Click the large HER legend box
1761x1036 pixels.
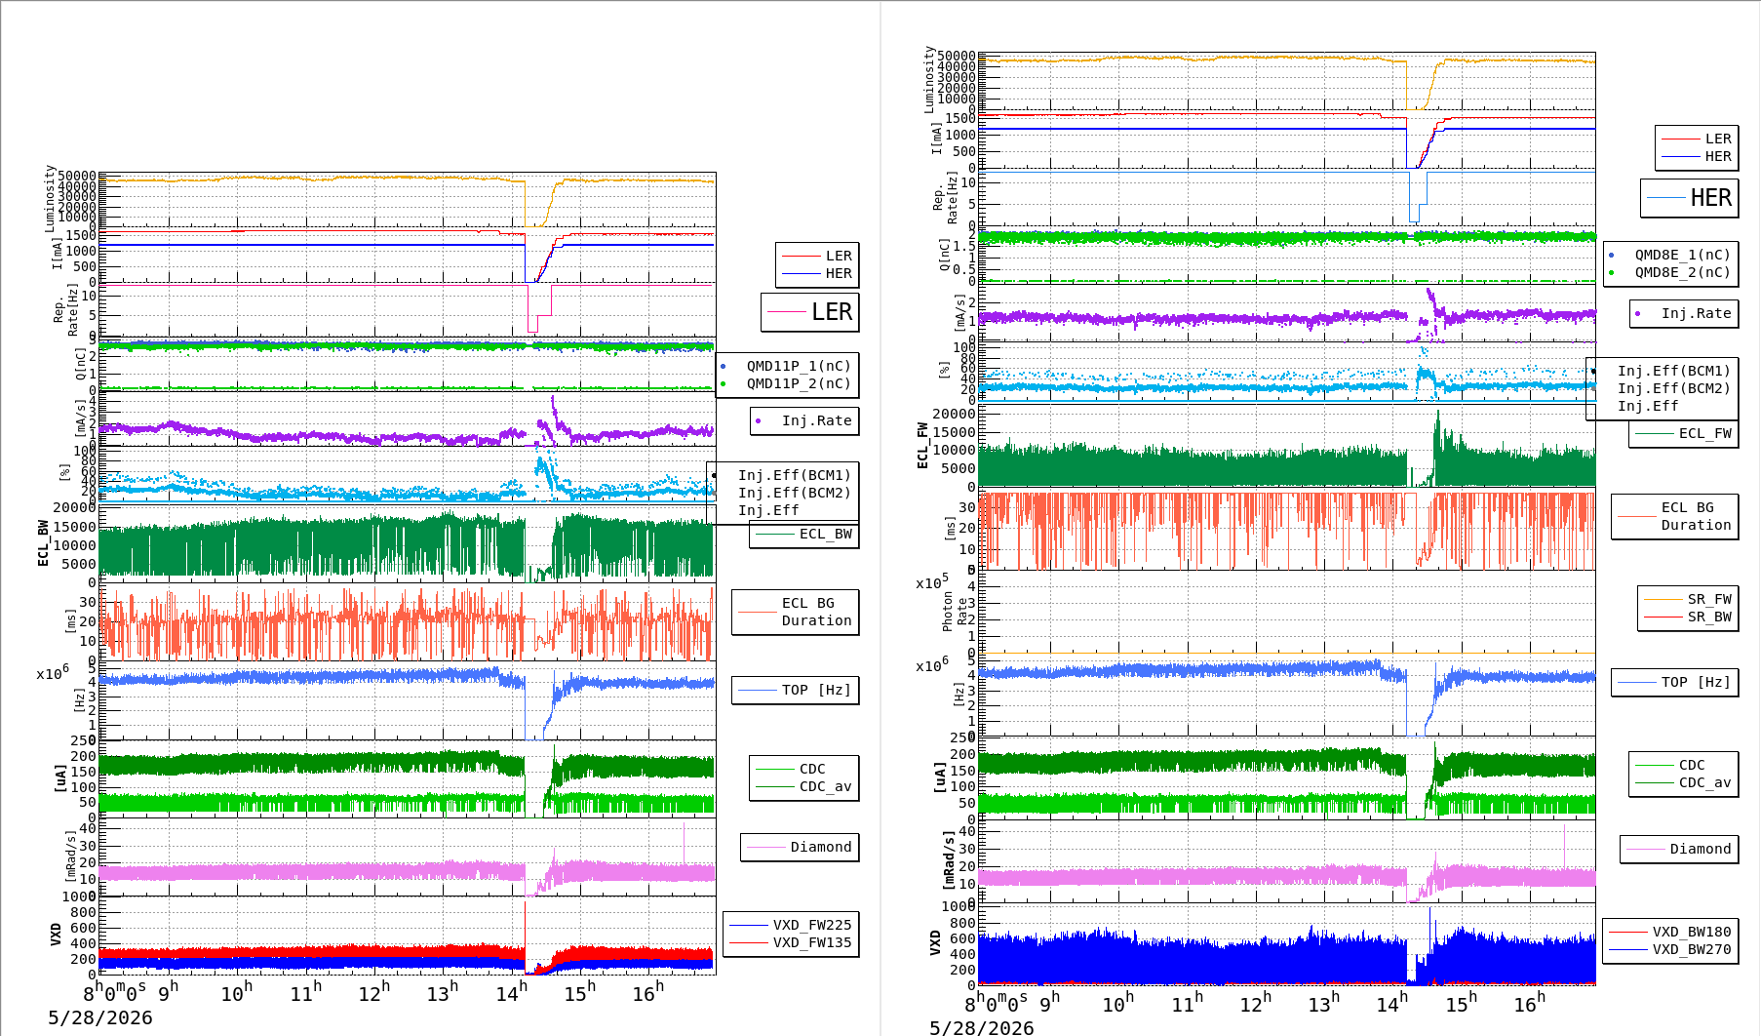click(x=1690, y=198)
